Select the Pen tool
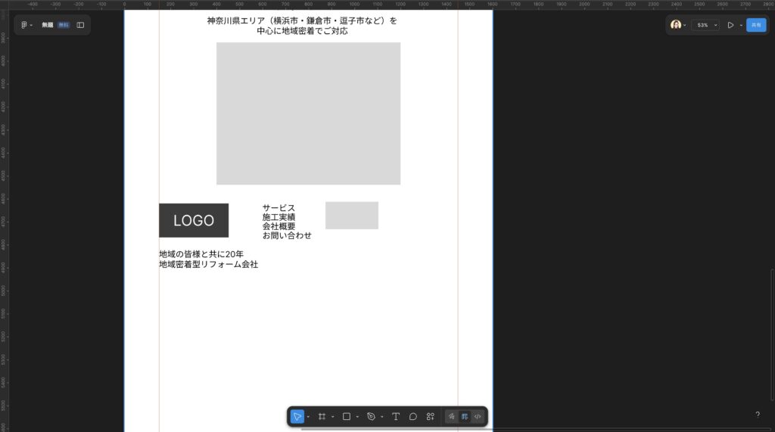775x432 pixels. 371,417
